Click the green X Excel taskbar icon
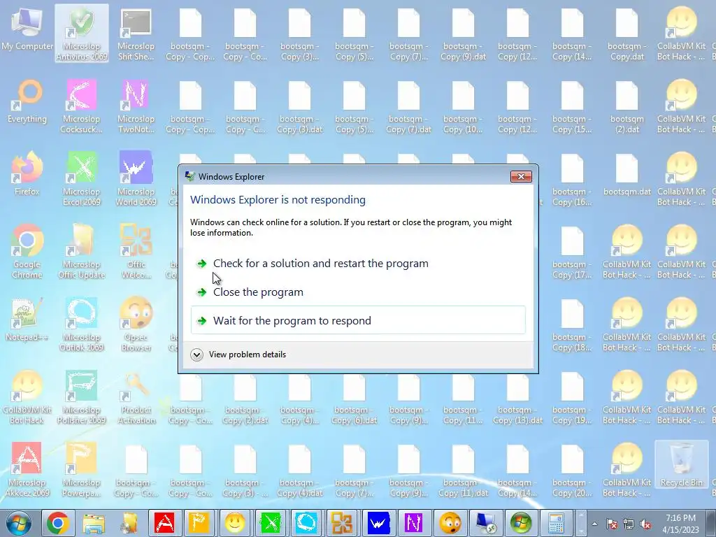The image size is (716, 537). (271, 523)
